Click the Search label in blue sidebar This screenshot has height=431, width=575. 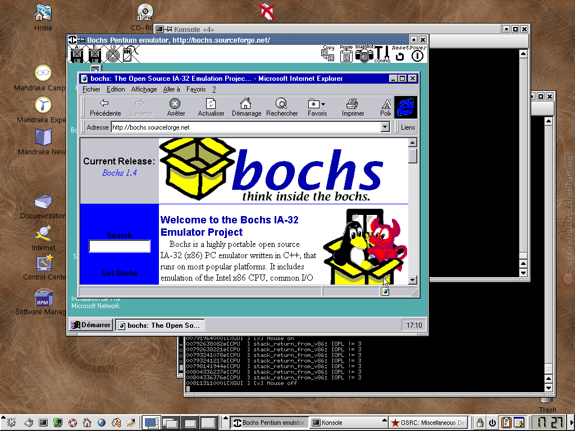119,235
